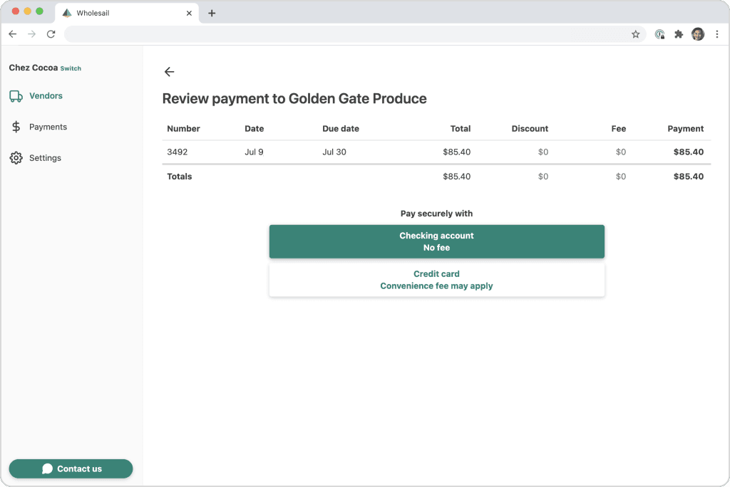
Task: Click the chat bubble icon in Contact us
Action: 48,468
